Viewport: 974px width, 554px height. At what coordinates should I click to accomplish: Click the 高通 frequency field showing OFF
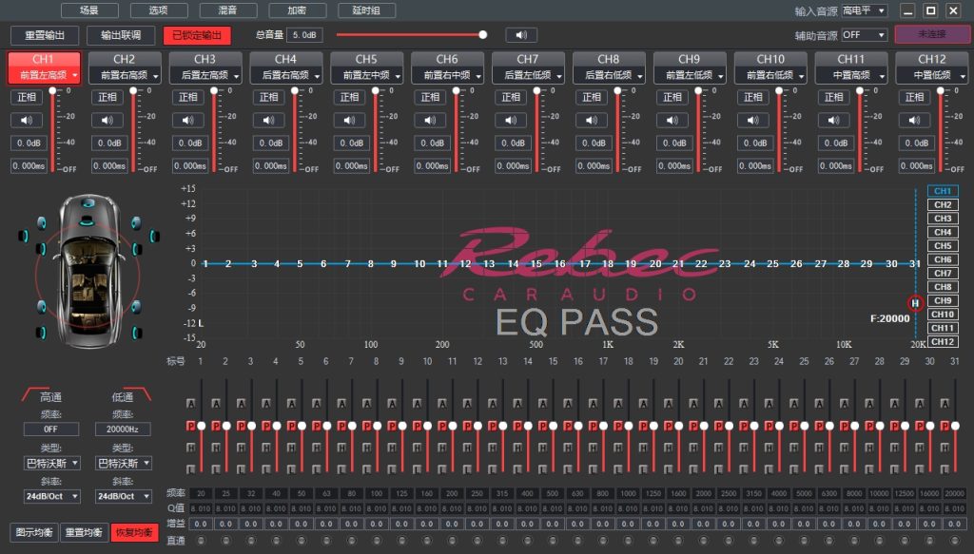click(51, 429)
